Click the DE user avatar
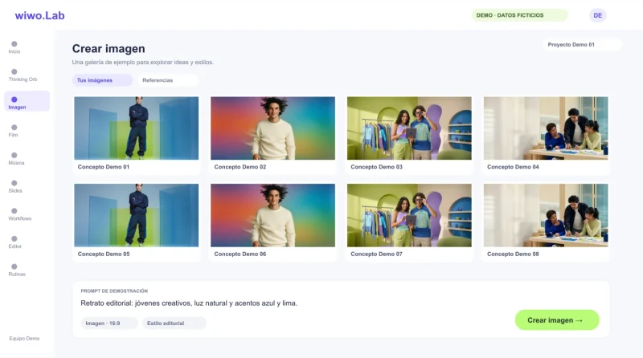 pos(597,15)
